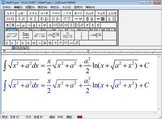The height and width of the screenshot is (119, 162).
Task: Insert the not-equal sign
Action: (x=45, y=25)
